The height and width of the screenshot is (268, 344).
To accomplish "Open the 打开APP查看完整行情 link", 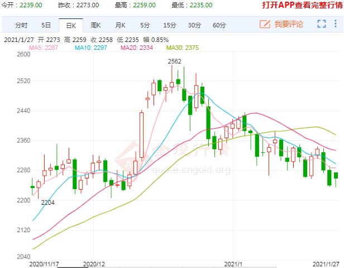I will click(302, 5).
